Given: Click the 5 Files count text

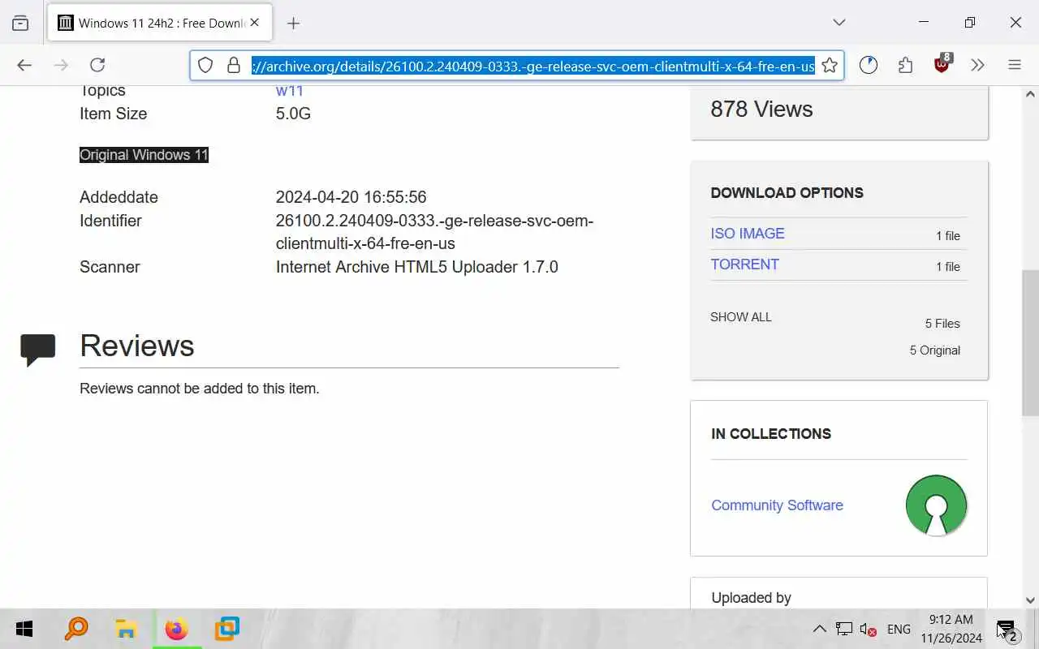Looking at the screenshot, I should pos(942,324).
